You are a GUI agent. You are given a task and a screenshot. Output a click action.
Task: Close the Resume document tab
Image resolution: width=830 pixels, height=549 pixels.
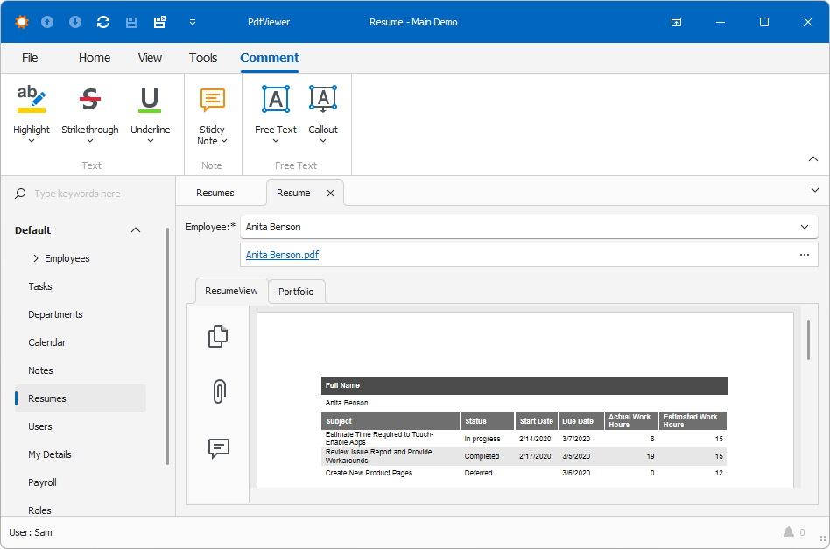(x=330, y=193)
